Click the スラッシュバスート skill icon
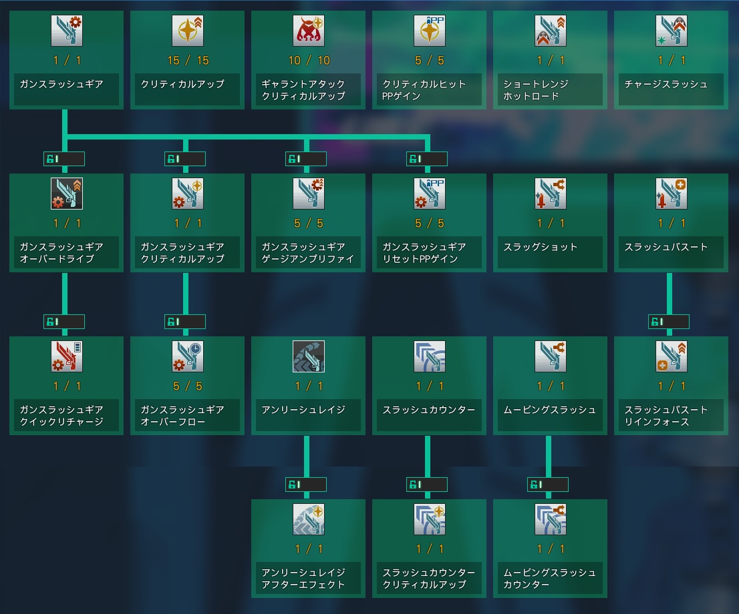This screenshot has height=614, width=739. [x=672, y=194]
